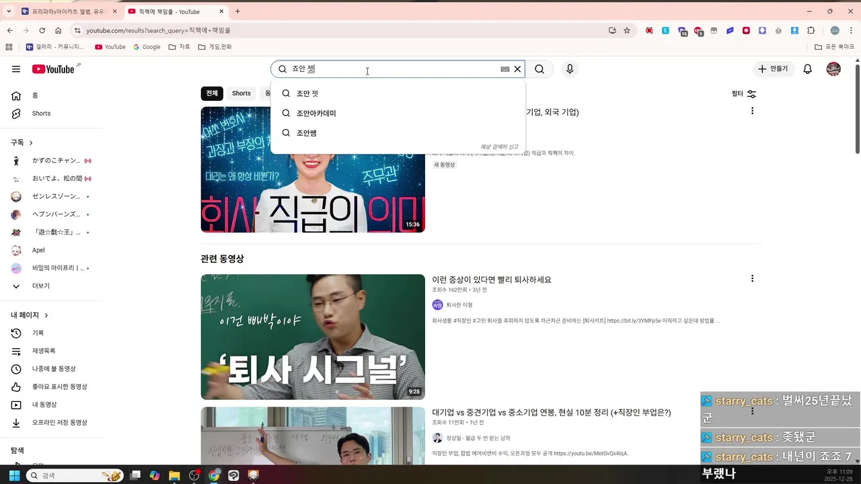
Task: Open 나중에 볼 동영상
Action: pyautogui.click(x=52, y=369)
